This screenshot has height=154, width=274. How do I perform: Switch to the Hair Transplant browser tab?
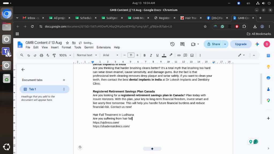click(x=191, y=18)
